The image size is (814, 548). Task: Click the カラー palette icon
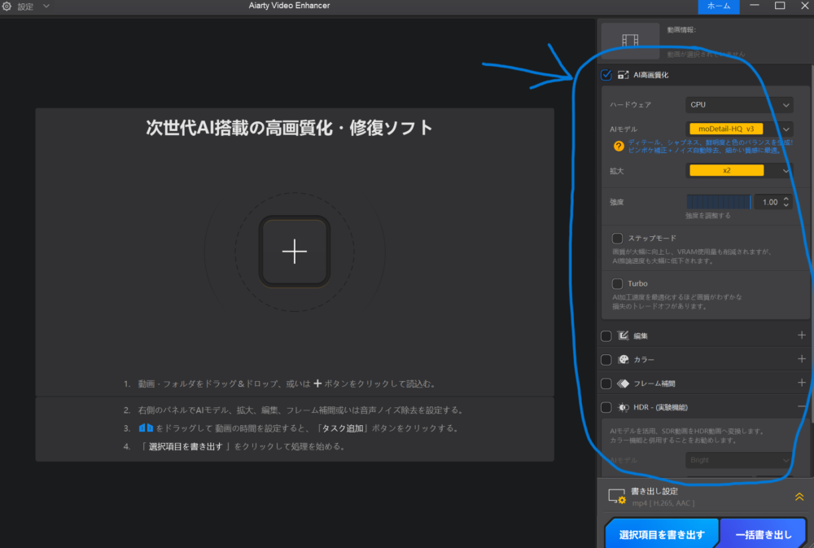click(x=624, y=359)
